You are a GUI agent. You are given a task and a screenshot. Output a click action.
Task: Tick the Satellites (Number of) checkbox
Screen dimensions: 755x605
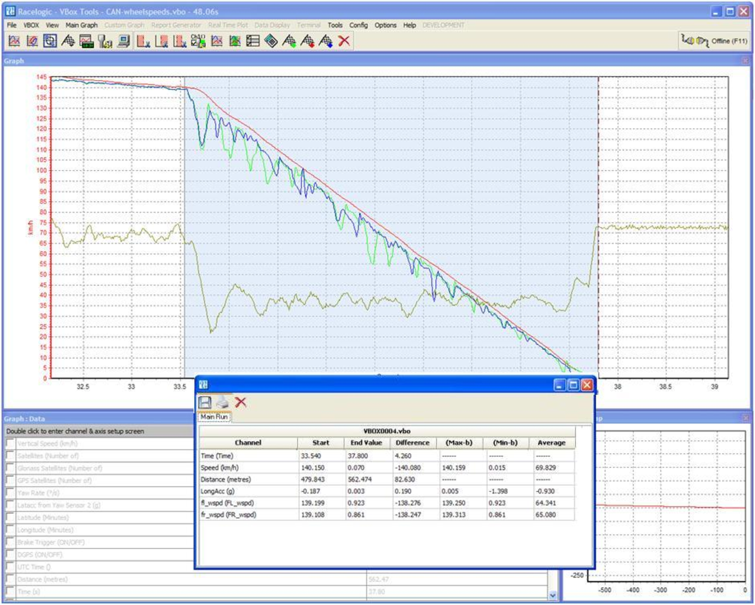[x=10, y=455]
